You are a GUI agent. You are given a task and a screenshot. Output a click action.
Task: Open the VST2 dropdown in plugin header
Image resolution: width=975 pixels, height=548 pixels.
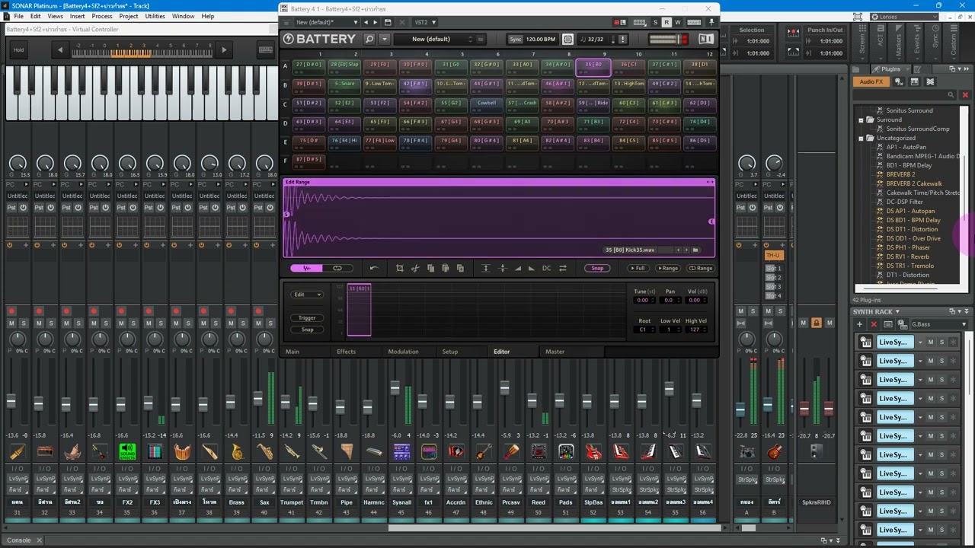tap(425, 22)
